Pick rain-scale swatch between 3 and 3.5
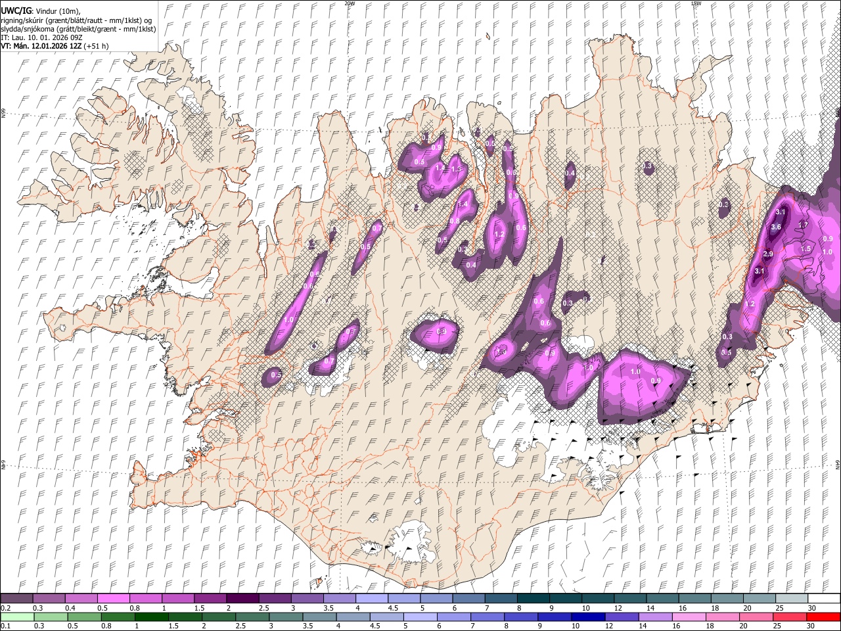This screenshot has height=631, width=841. point(286,617)
